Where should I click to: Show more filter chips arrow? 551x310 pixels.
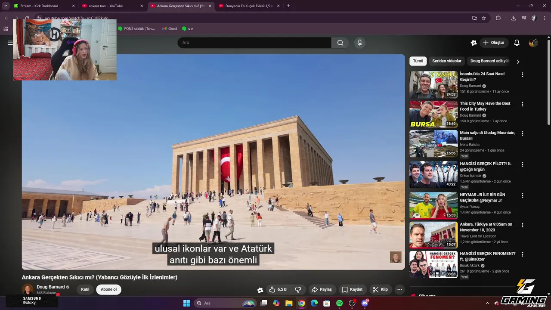pyautogui.click(x=518, y=62)
